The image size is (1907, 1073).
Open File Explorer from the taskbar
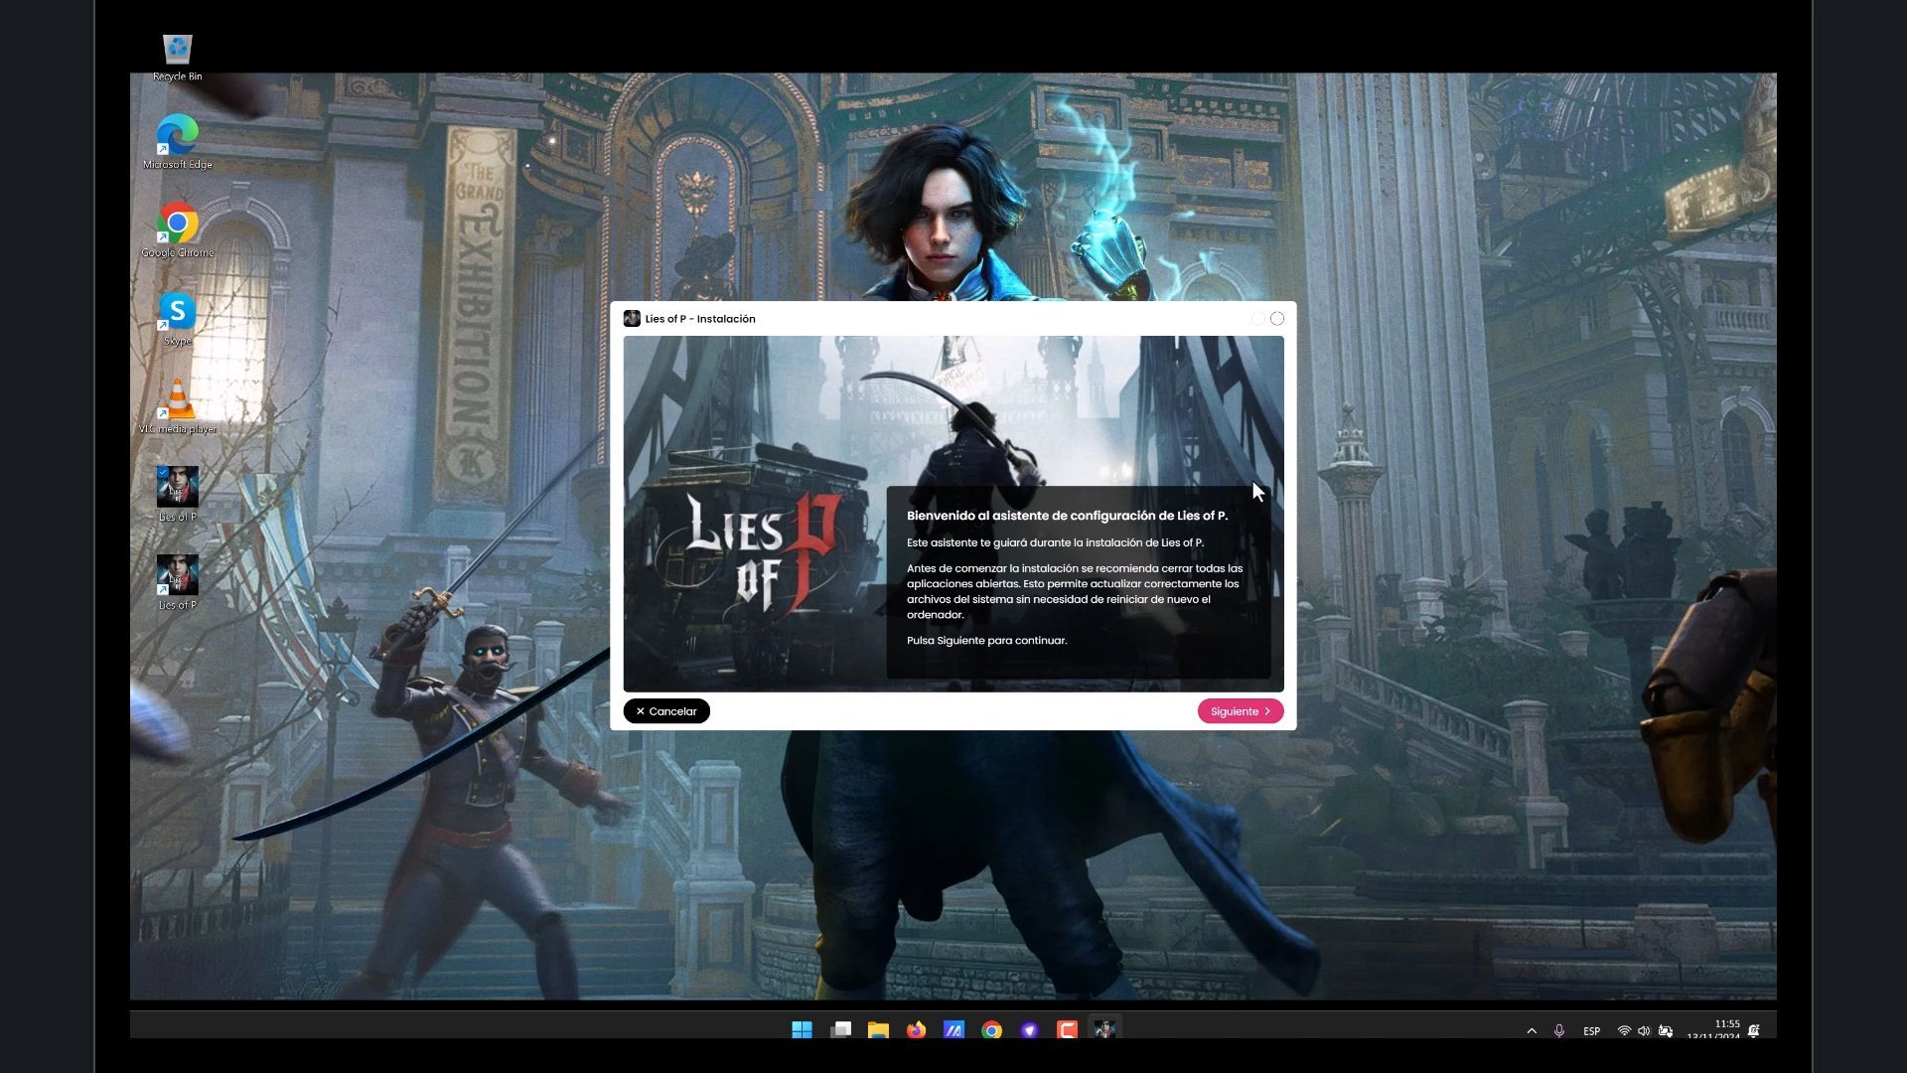(x=878, y=1030)
